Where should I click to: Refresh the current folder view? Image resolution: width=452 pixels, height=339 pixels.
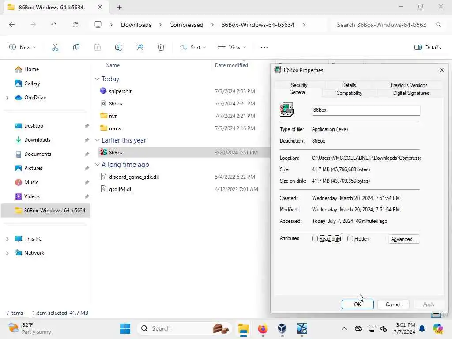tap(75, 25)
